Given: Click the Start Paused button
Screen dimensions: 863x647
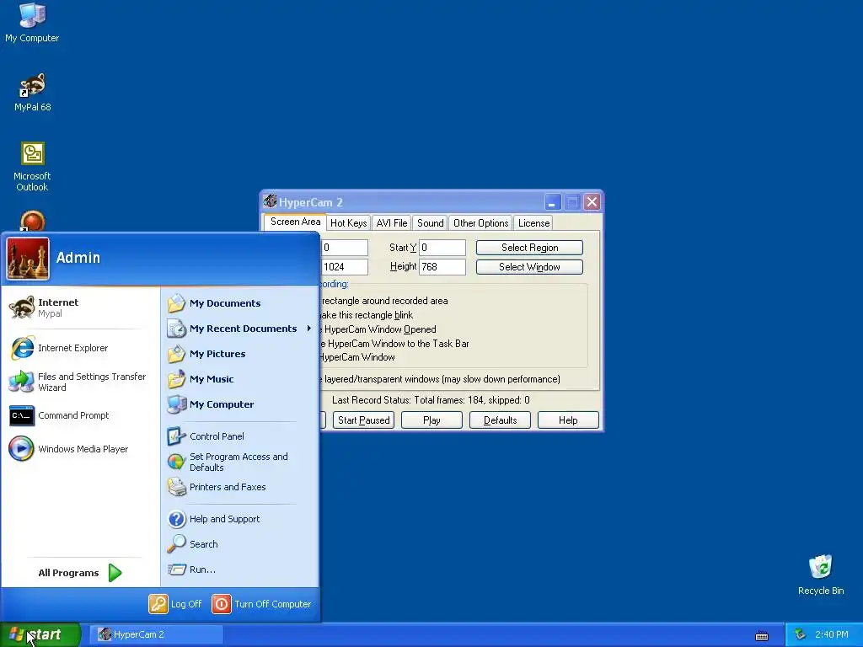Looking at the screenshot, I should point(364,420).
